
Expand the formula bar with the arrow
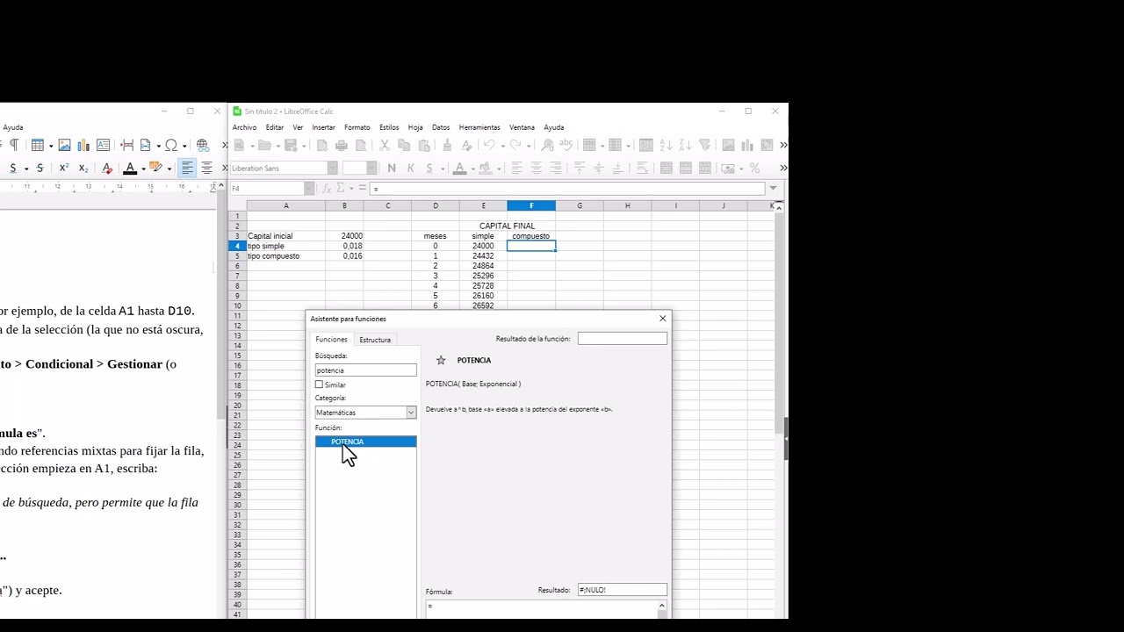pos(773,188)
